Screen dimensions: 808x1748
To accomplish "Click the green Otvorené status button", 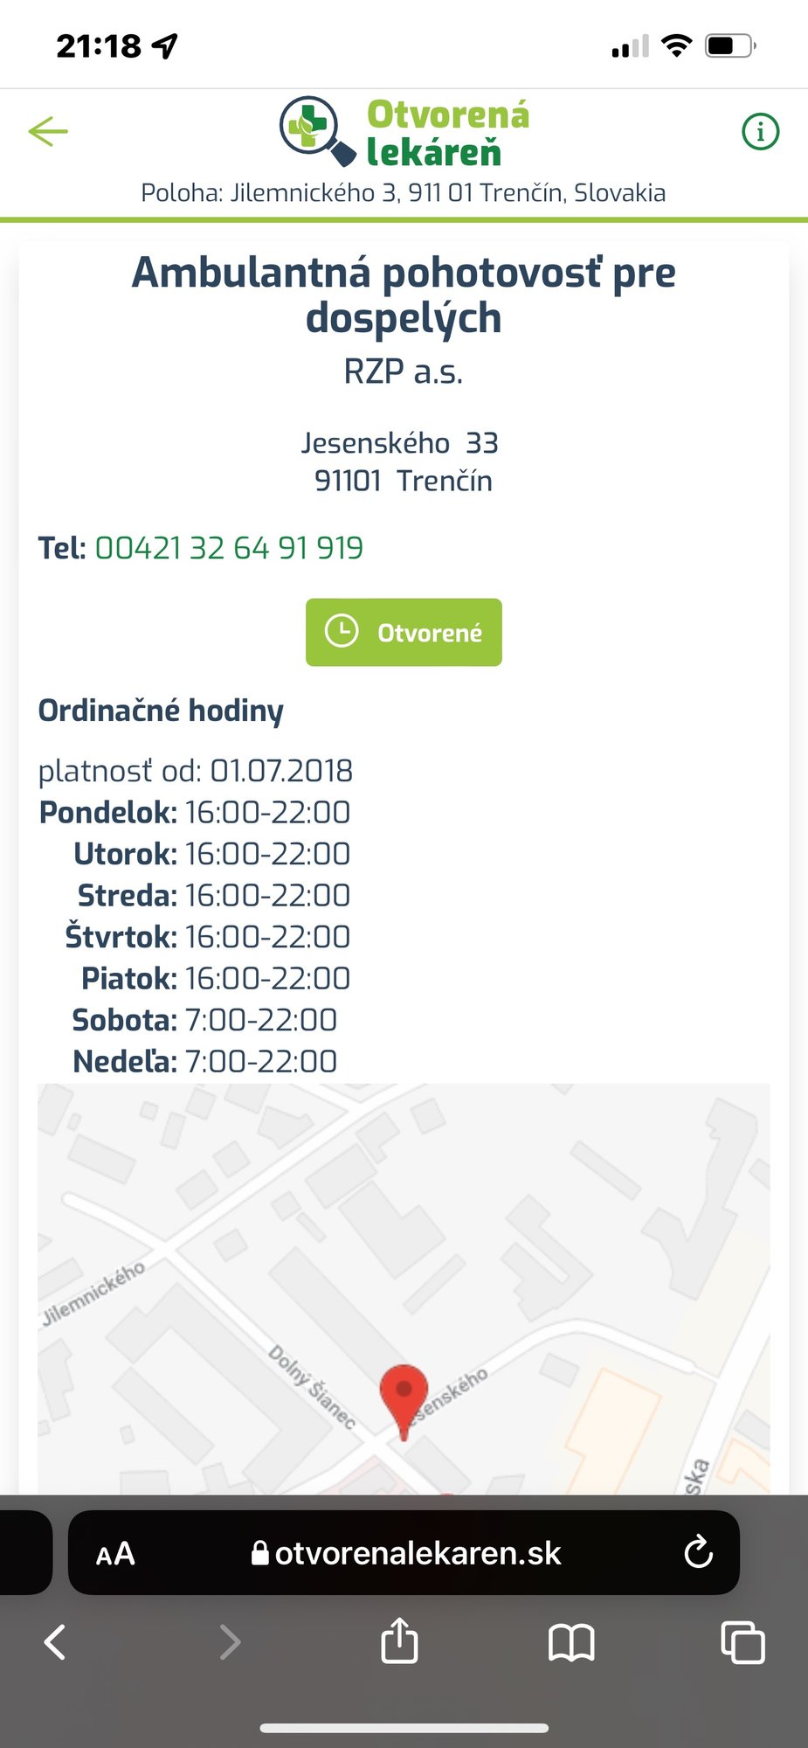I will point(404,632).
